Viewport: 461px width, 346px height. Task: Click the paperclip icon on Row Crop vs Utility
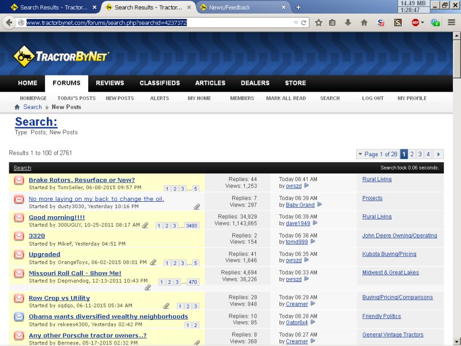pyautogui.click(x=166, y=306)
